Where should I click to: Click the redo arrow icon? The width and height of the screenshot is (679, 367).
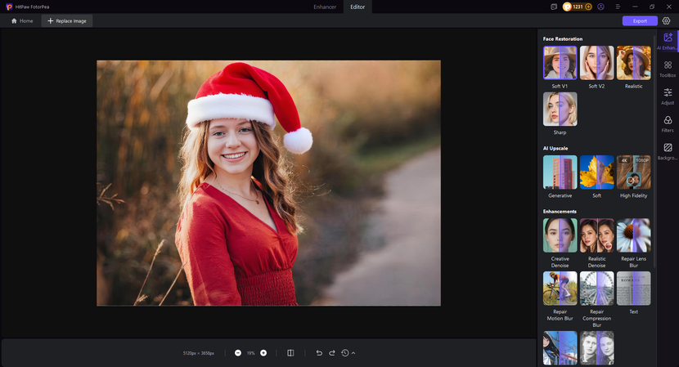332,353
